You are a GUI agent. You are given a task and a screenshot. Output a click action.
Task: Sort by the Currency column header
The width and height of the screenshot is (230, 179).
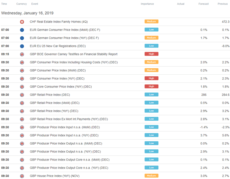[x=21, y=4]
